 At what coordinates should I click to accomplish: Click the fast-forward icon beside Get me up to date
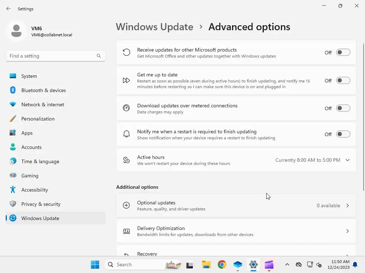[127, 80]
